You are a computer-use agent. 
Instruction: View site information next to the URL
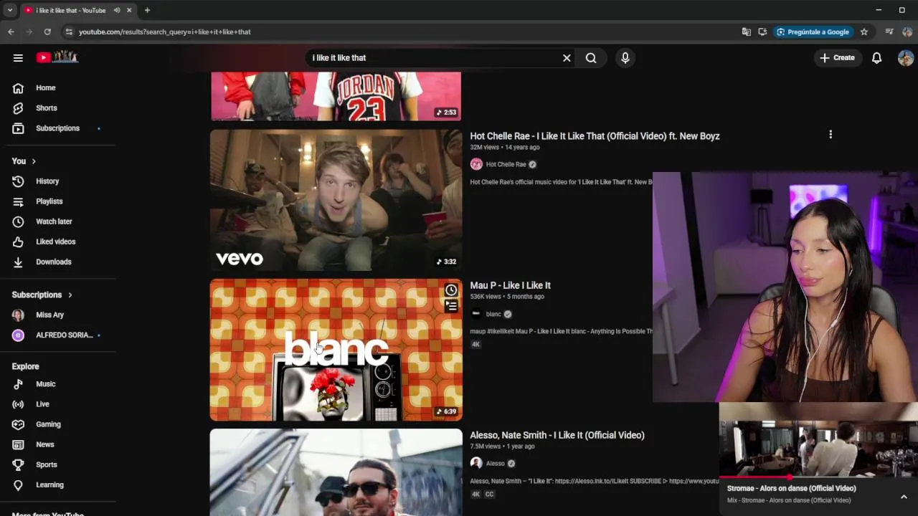click(69, 32)
